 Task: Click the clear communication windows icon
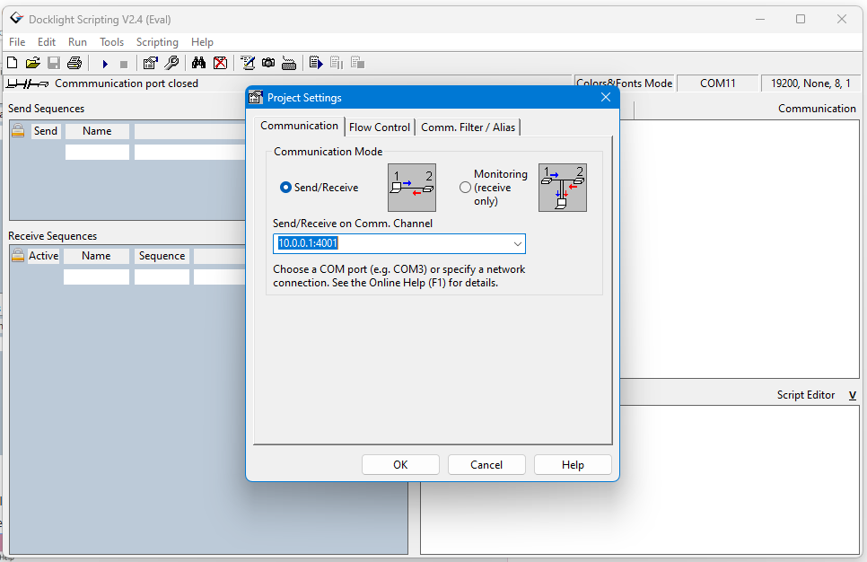point(220,63)
